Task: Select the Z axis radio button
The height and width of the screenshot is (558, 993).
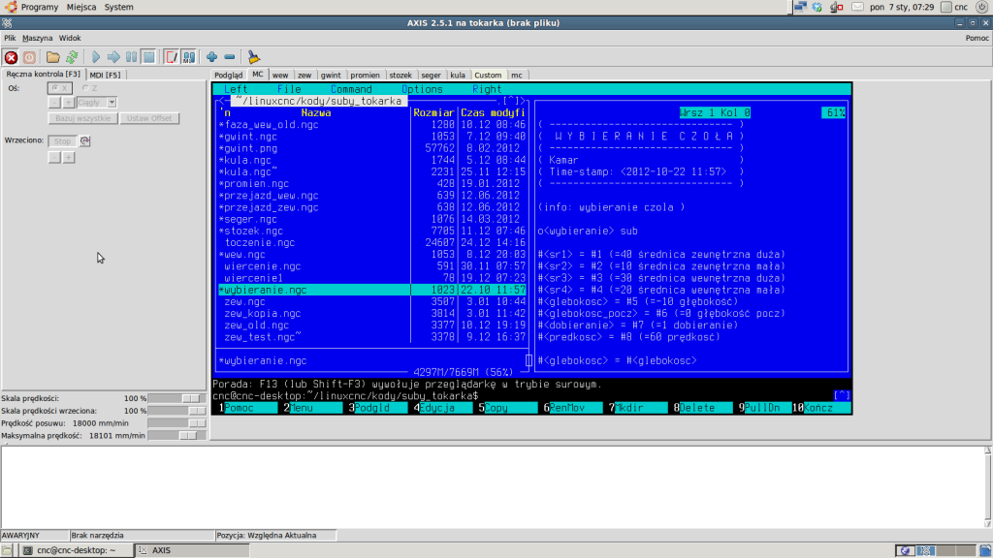Action: click(x=85, y=88)
